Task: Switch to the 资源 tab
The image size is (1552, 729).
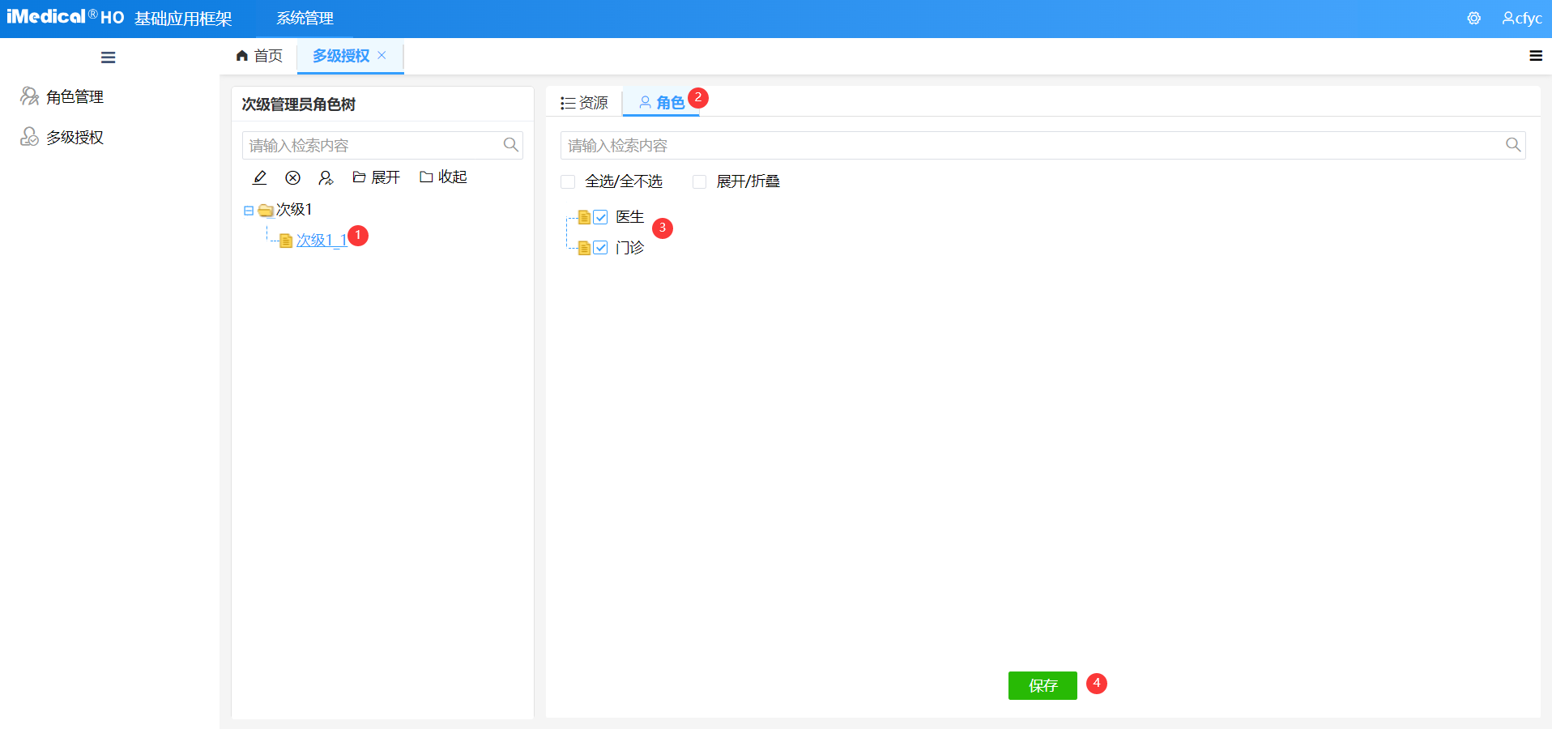Action: click(x=584, y=103)
